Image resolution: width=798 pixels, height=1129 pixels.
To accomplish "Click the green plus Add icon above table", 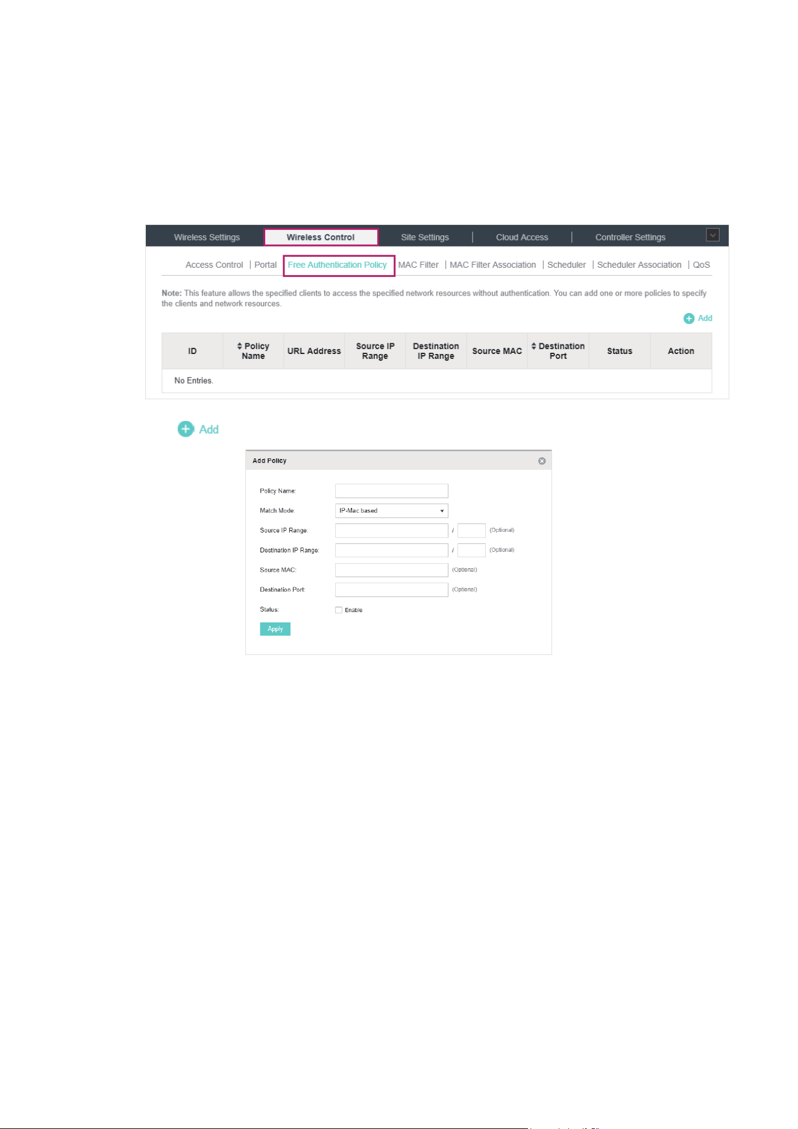I will click(689, 318).
